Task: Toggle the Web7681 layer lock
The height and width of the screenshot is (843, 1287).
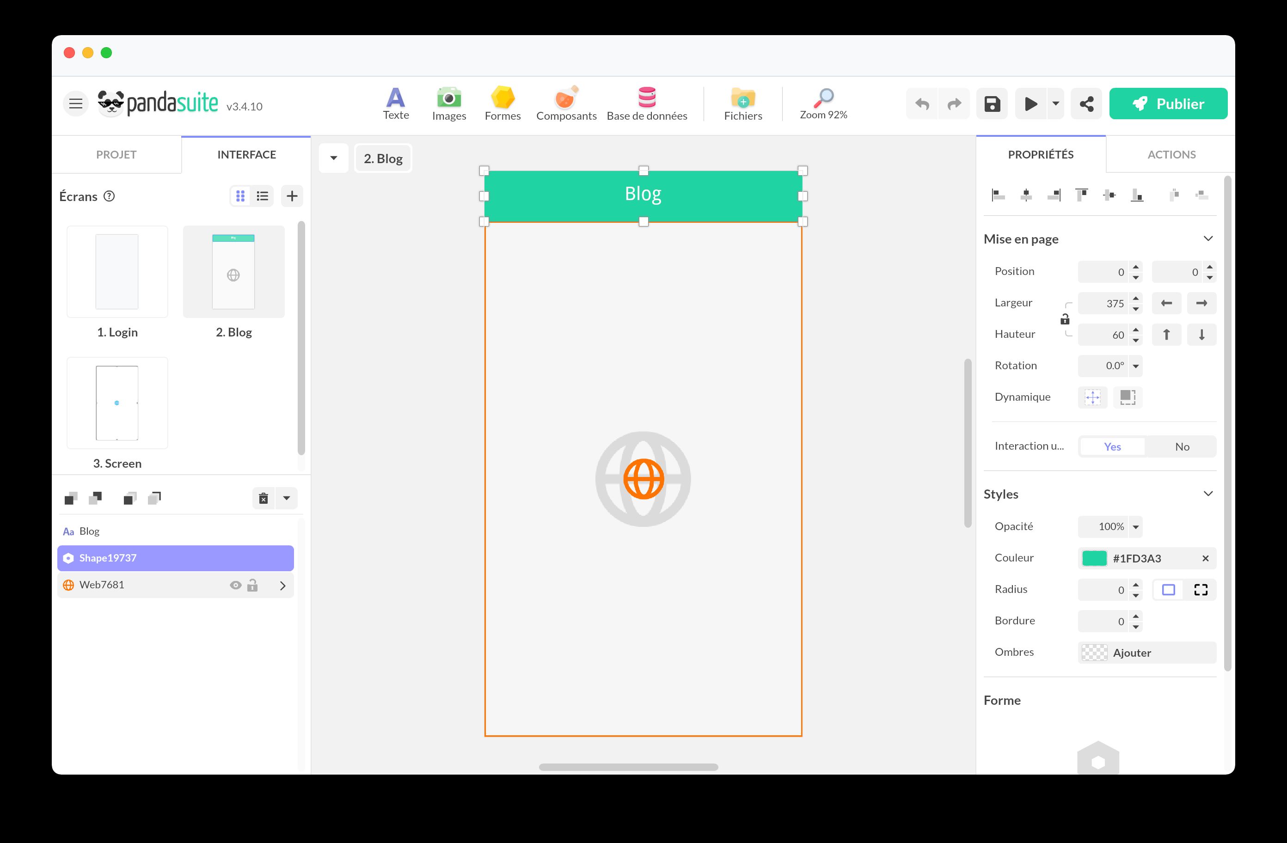Action: click(x=252, y=585)
